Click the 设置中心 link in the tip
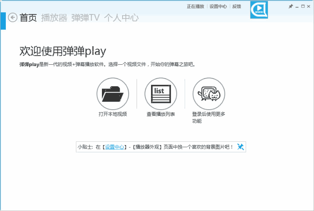 [x=115, y=147]
